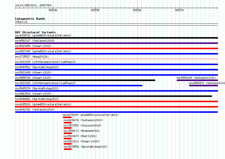
Task: Click the purple bar under nsv6582027
Action: (116, 43)
